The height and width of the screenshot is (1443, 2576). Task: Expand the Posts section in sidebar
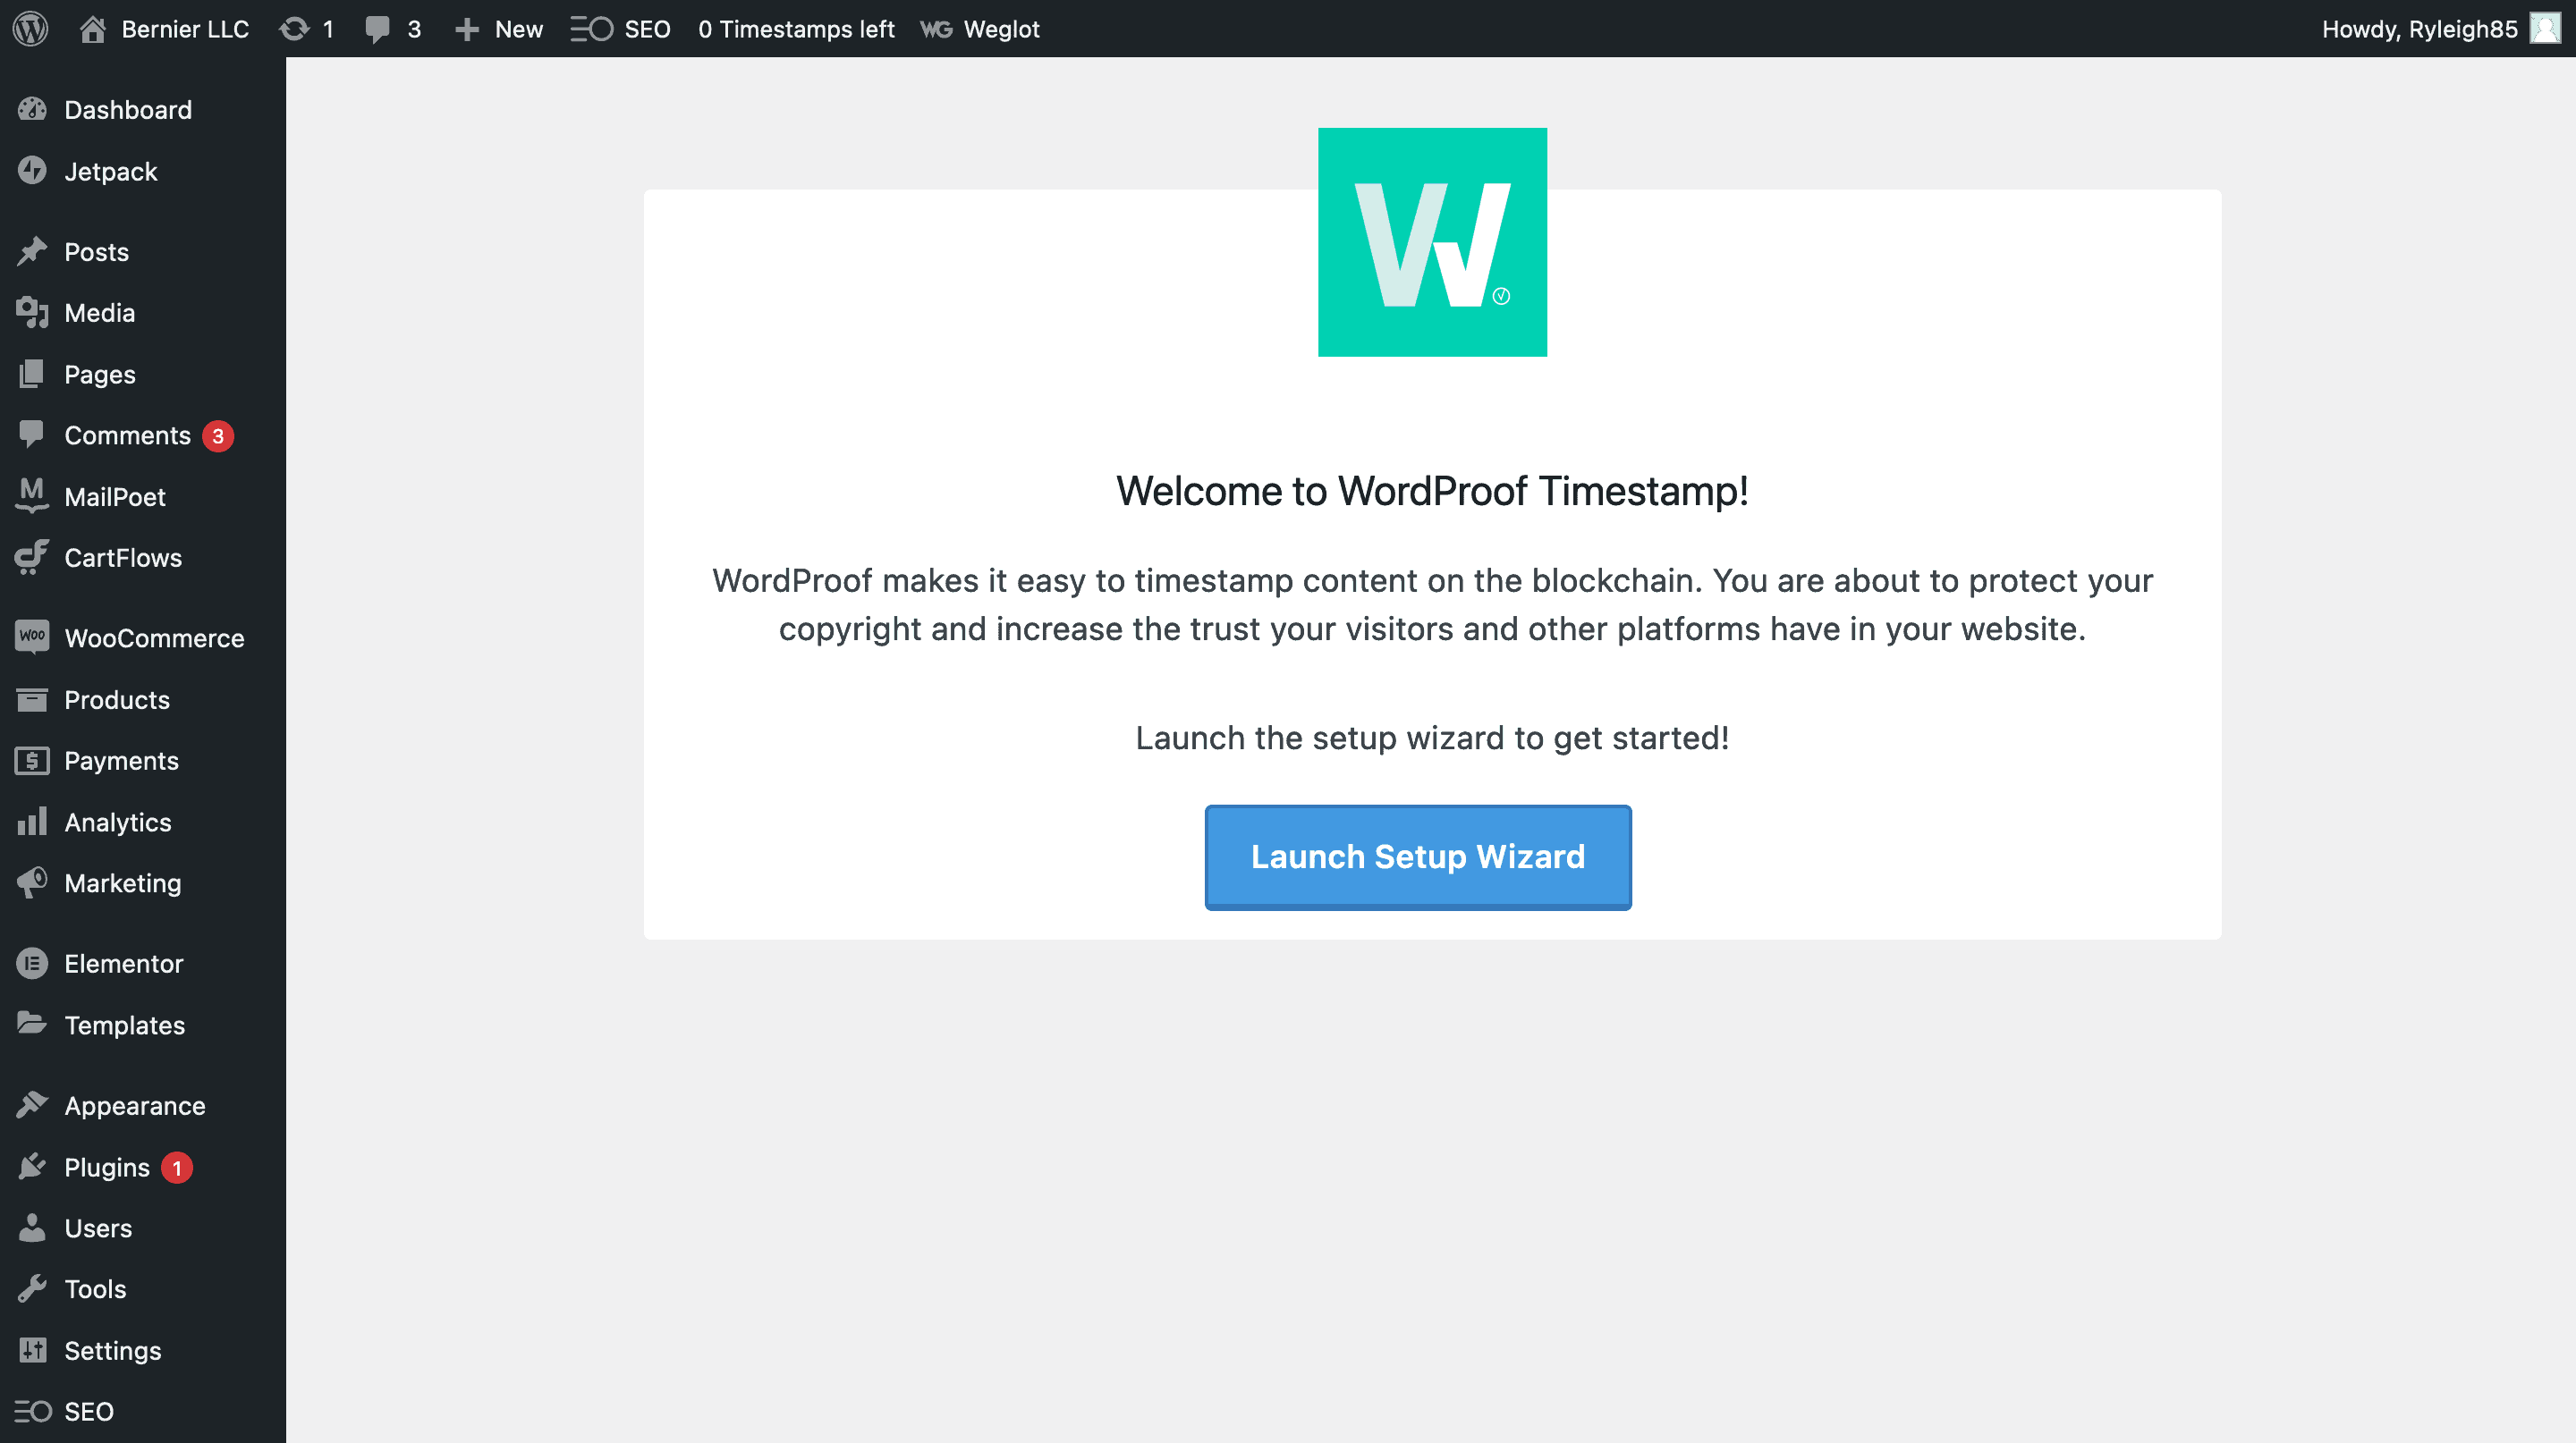click(96, 251)
